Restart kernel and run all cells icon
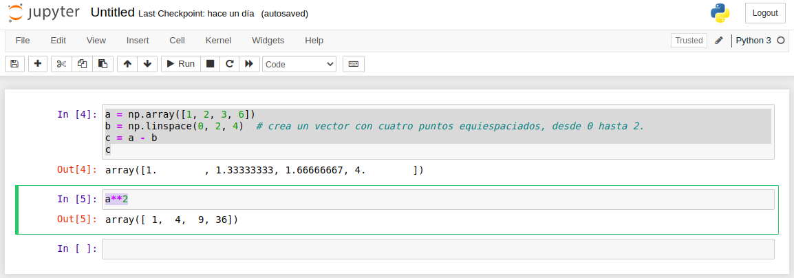The image size is (794, 278). coord(249,64)
